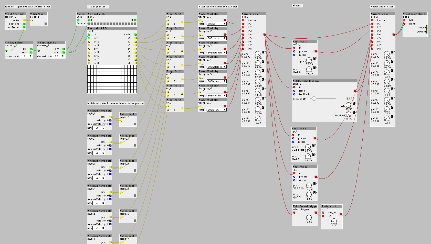Screen dimensions: 431x244
Task: Open the 808bd sample dropdown
Action: click(x=217, y=24)
